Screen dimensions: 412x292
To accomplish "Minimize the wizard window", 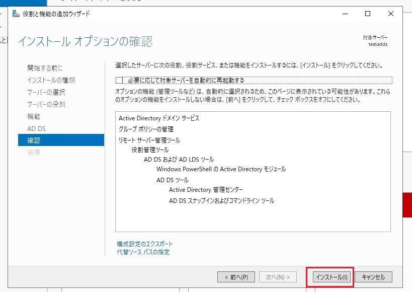I will (x=345, y=14).
